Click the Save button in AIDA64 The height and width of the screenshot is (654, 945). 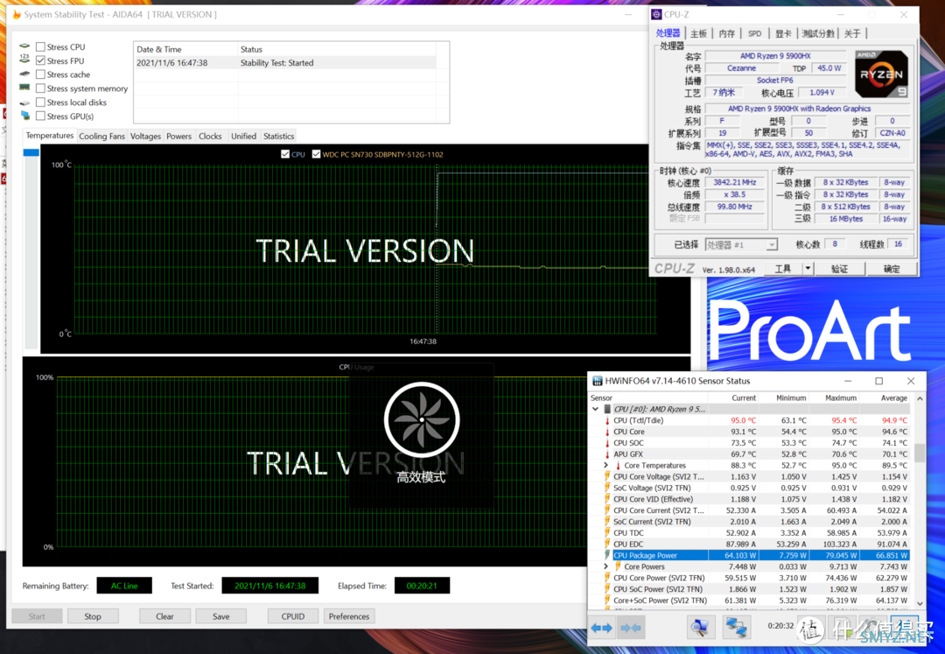pyautogui.click(x=221, y=616)
